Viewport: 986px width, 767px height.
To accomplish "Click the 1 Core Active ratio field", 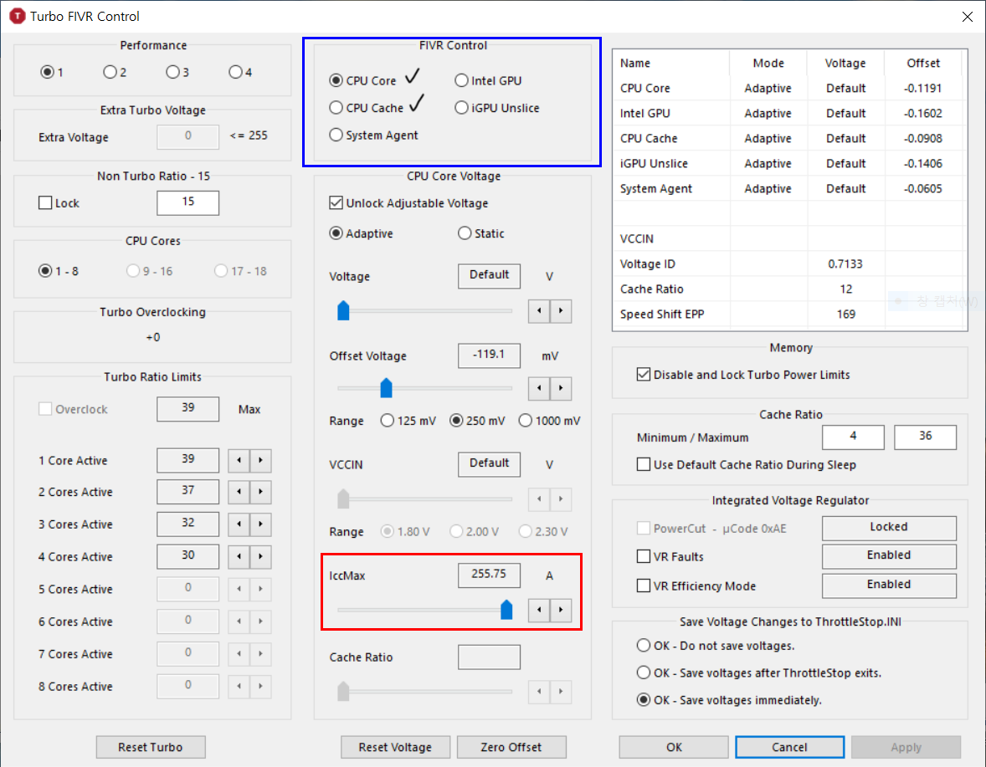I will (188, 460).
